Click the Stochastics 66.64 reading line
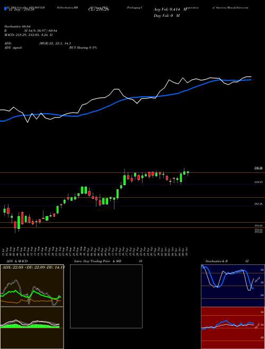Screen dimensions: 265x349 [x=17, y=26]
